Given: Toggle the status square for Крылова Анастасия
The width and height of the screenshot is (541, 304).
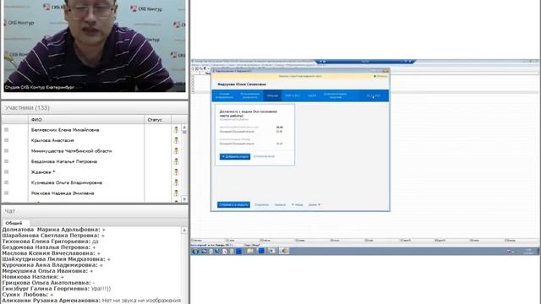Looking at the screenshot, I should (x=6, y=140).
